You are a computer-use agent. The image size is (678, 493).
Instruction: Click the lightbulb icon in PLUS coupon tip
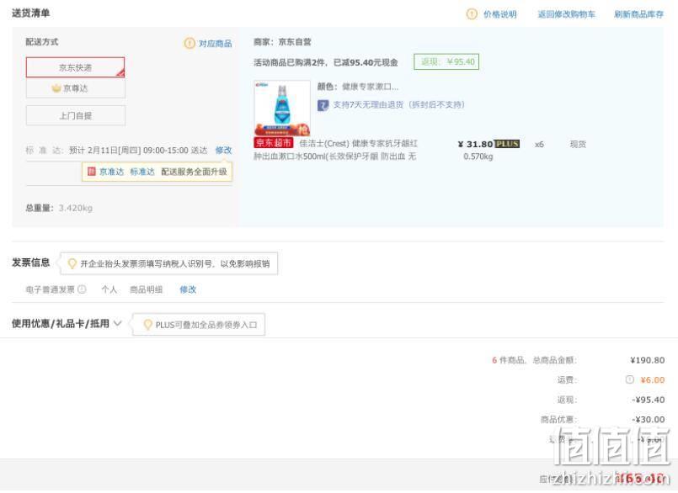[147, 325]
